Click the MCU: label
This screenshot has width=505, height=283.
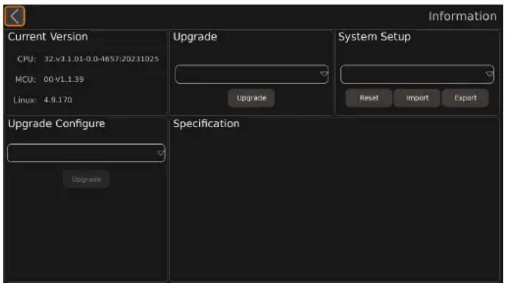click(x=26, y=79)
